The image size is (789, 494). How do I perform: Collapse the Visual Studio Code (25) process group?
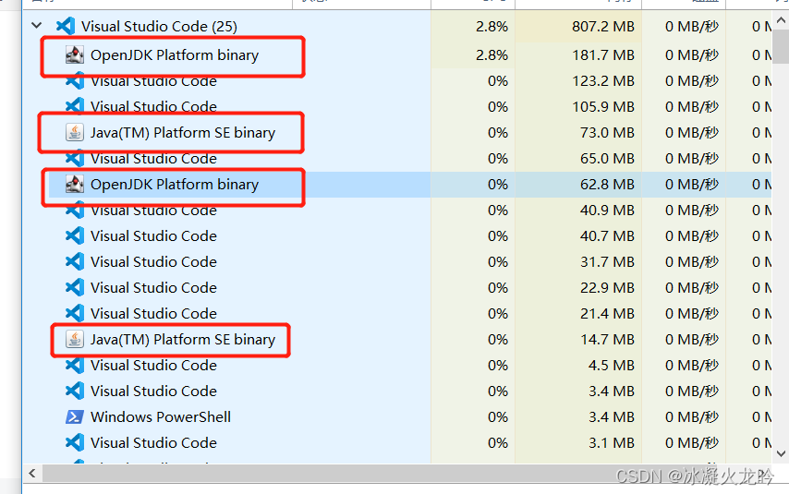tap(36, 25)
